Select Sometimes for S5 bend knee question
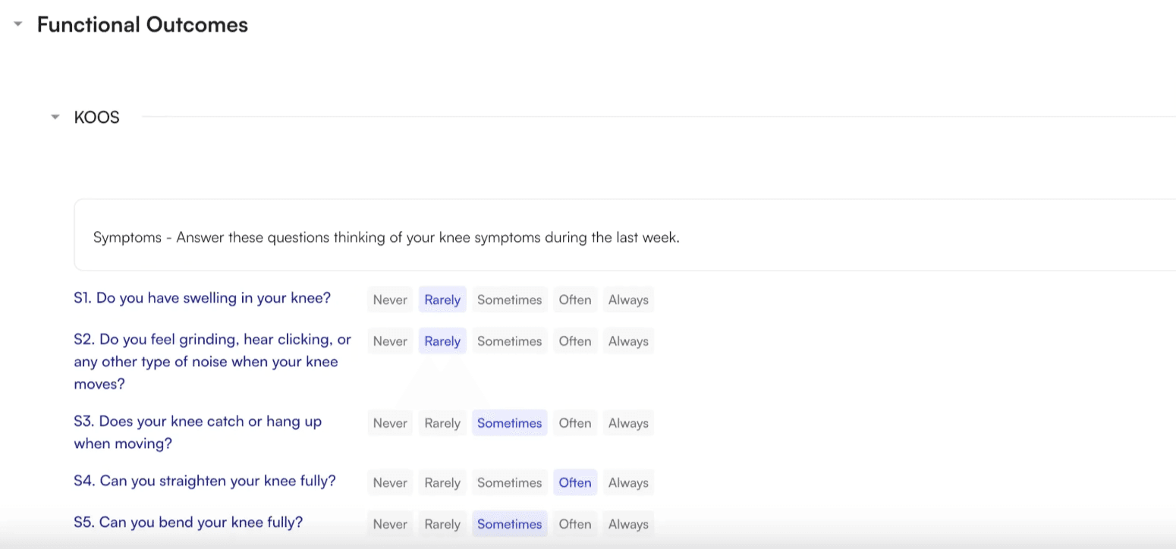This screenshot has height=549, width=1176. (510, 524)
